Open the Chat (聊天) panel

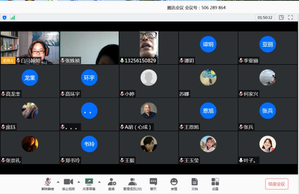[153, 184]
